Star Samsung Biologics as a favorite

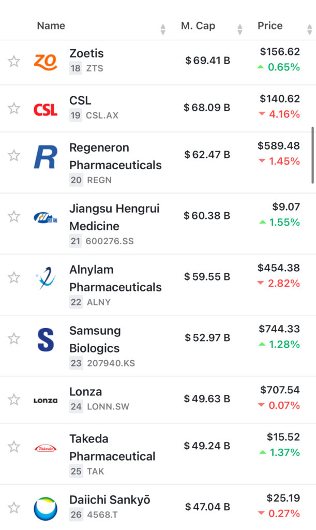[14, 339]
